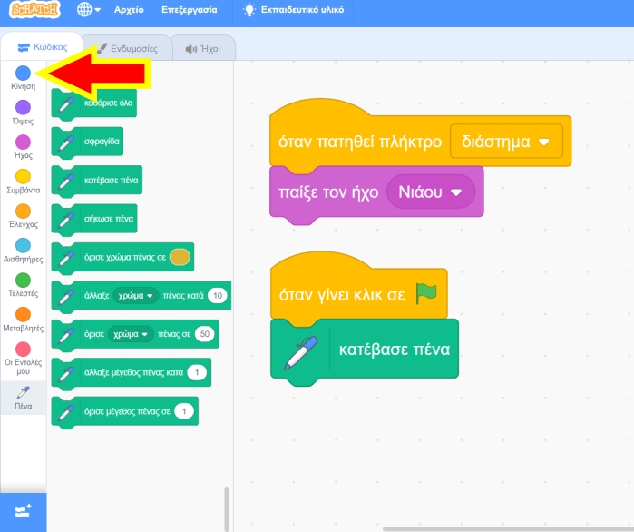Image resolution: width=634 pixels, height=532 pixels.
Task: Open the Αισθητήρες (Sensing) category
Action: [x=24, y=250]
